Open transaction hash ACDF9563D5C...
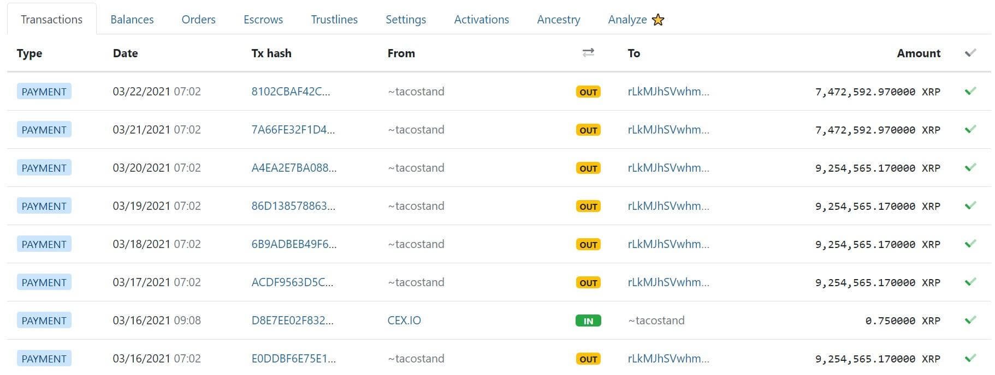Viewport: 995px width, 375px height. [292, 282]
